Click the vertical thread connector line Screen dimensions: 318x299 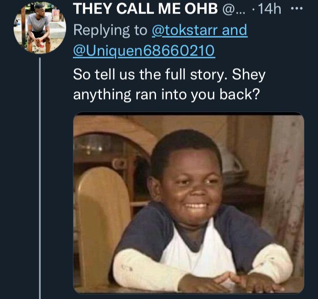[x=40, y=178]
